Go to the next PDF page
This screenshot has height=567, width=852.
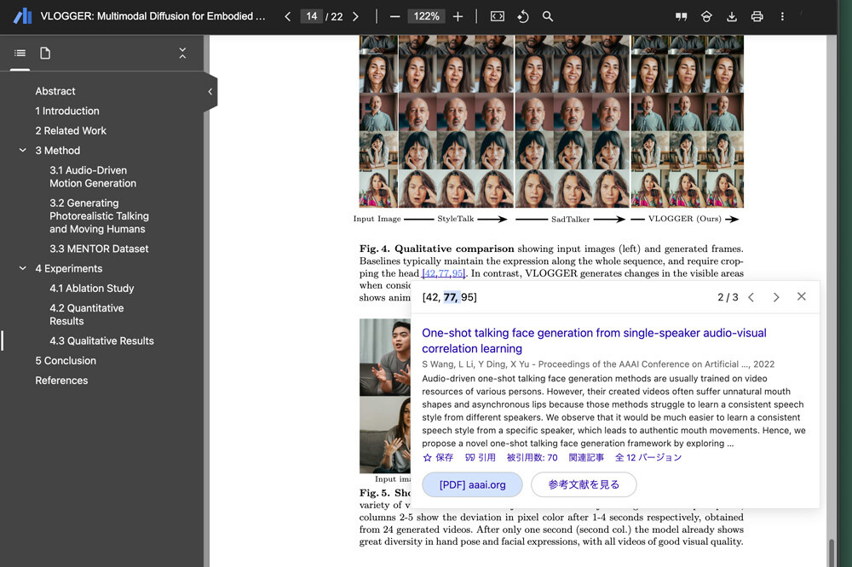click(x=355, y=16)
